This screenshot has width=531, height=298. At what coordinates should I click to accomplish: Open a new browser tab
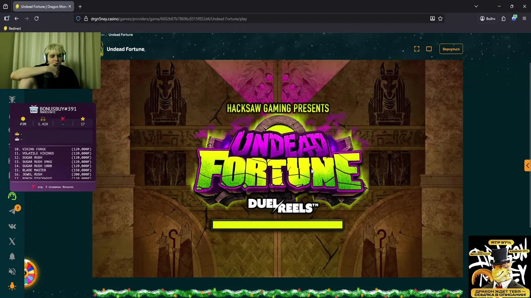[x=80, y=7]
